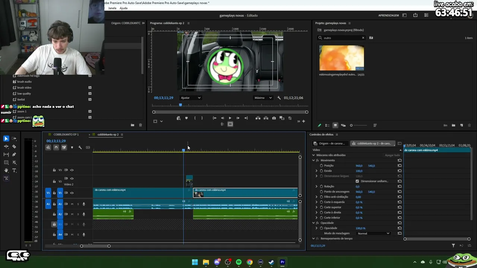Screen dimensions: 477x268
Task: Add a marker in the timeline toolbar
Action: (72, 147)
